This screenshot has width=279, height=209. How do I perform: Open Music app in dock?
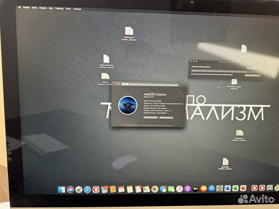(179, 189)
